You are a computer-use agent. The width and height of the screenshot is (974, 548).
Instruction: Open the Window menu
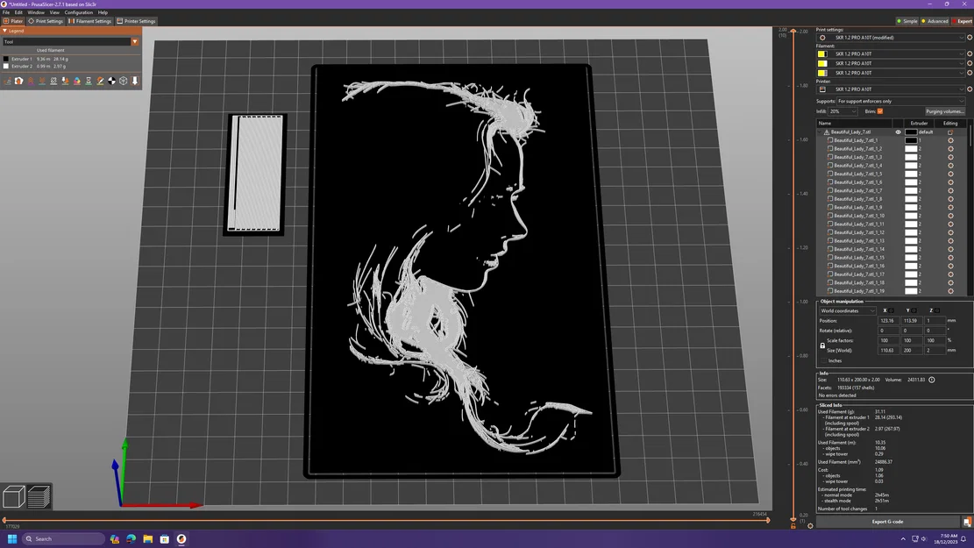(36, 12)
